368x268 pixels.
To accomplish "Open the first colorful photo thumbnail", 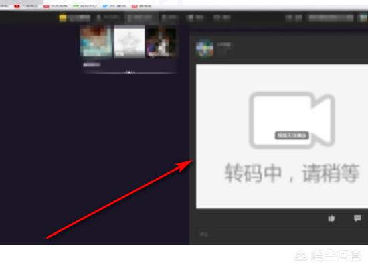I will click(x=96, y=42).
